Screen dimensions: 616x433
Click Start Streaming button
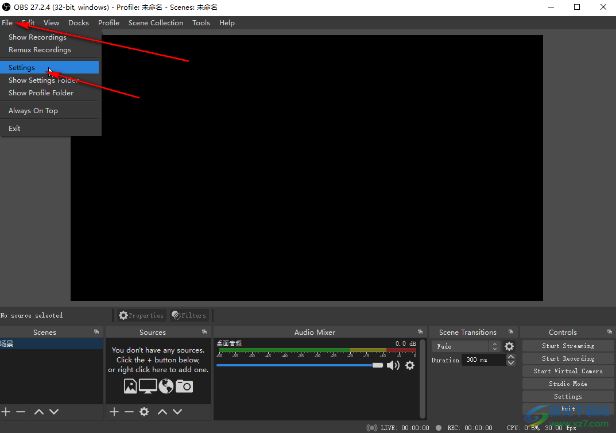[x=568, y=346]
